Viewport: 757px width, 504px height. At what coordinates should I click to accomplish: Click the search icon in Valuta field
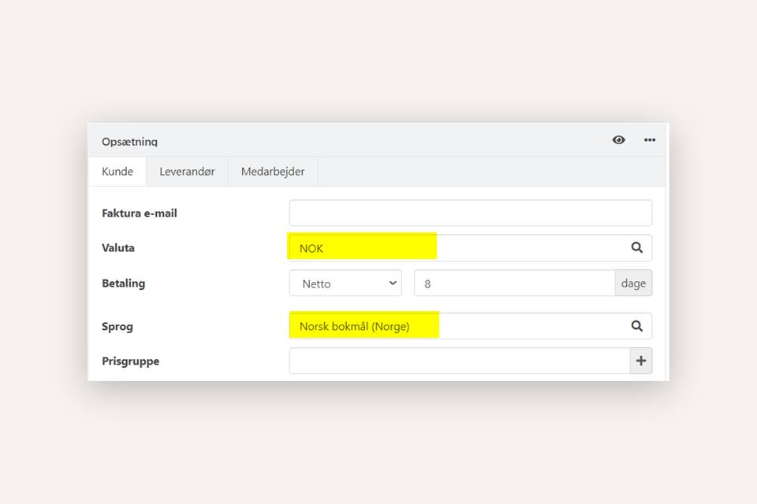tap(636, 248)
